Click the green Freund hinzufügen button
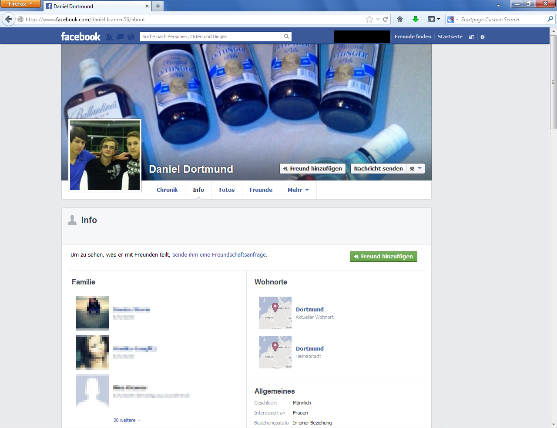Viewport: 557px width, 428px height. [383, 257]
